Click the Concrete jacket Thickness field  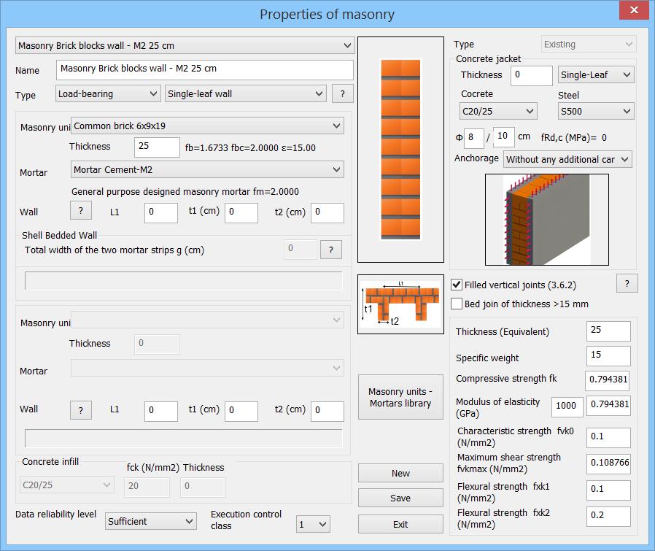(532, 76)
